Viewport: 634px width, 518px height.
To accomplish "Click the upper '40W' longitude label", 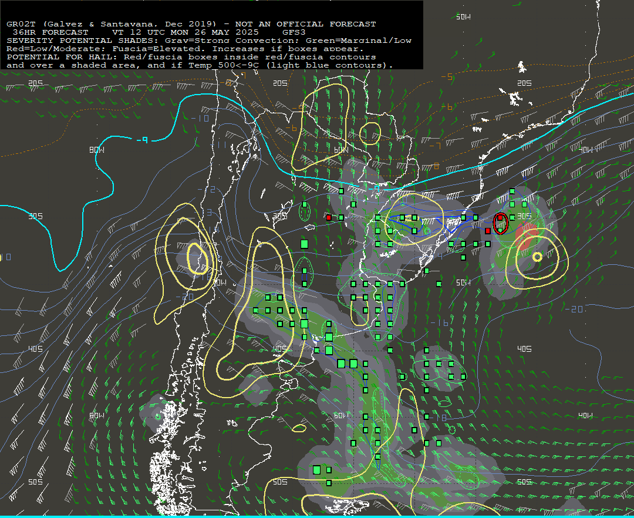I will (586, 150).
